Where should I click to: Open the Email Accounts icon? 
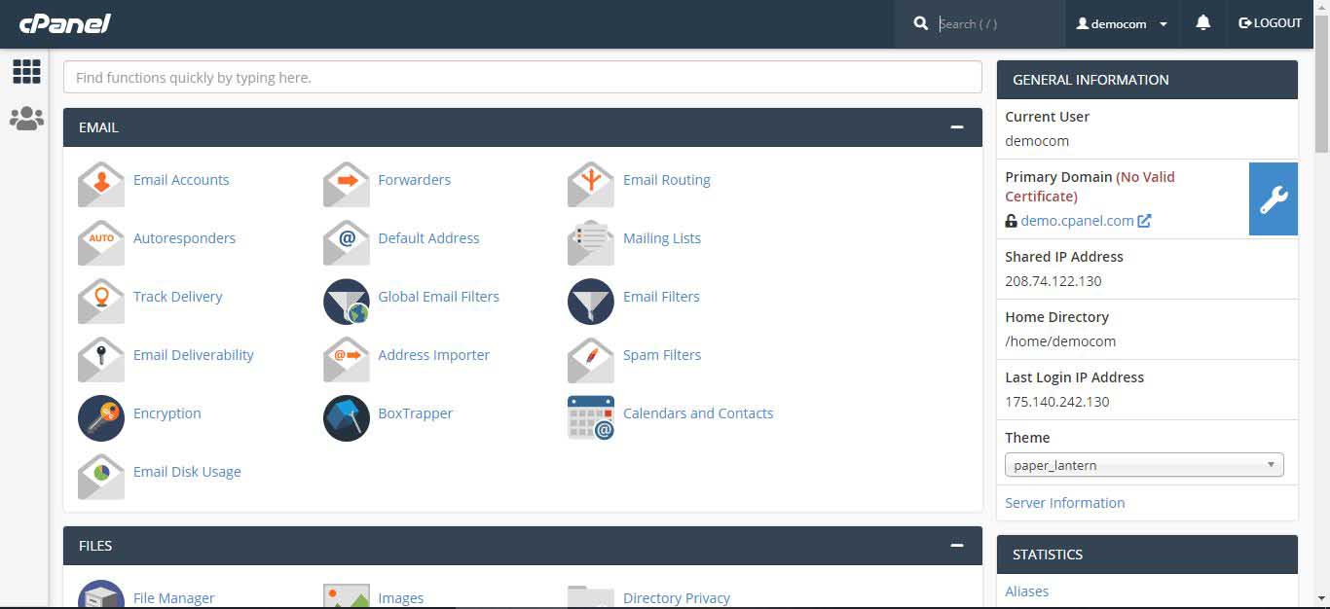[101, 184]
